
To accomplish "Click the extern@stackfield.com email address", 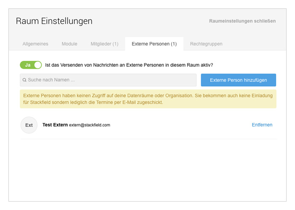I will tap(89, 125).
